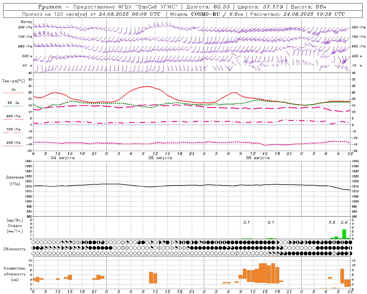Viewport: 367px width, 294px height.
Task: Click the "0.6" precipitation amount value
Action: coord(332,222)
